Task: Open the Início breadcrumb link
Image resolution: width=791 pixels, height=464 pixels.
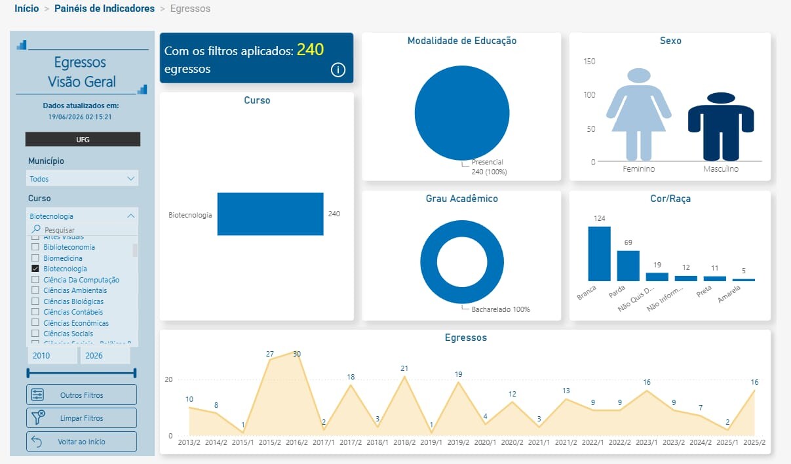Action: click(x=26, y=9)
